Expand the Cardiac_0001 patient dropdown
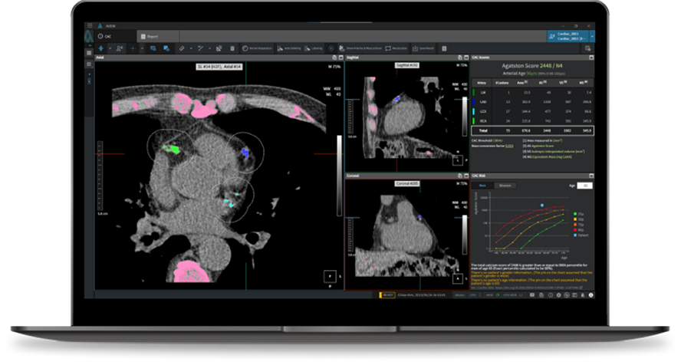Screen dimensions: 681x362 point(592,36)
